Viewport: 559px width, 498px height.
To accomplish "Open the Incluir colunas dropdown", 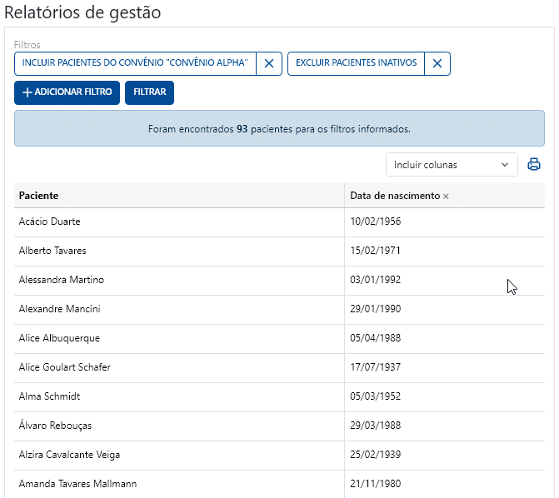I will [x=452, y=164].
